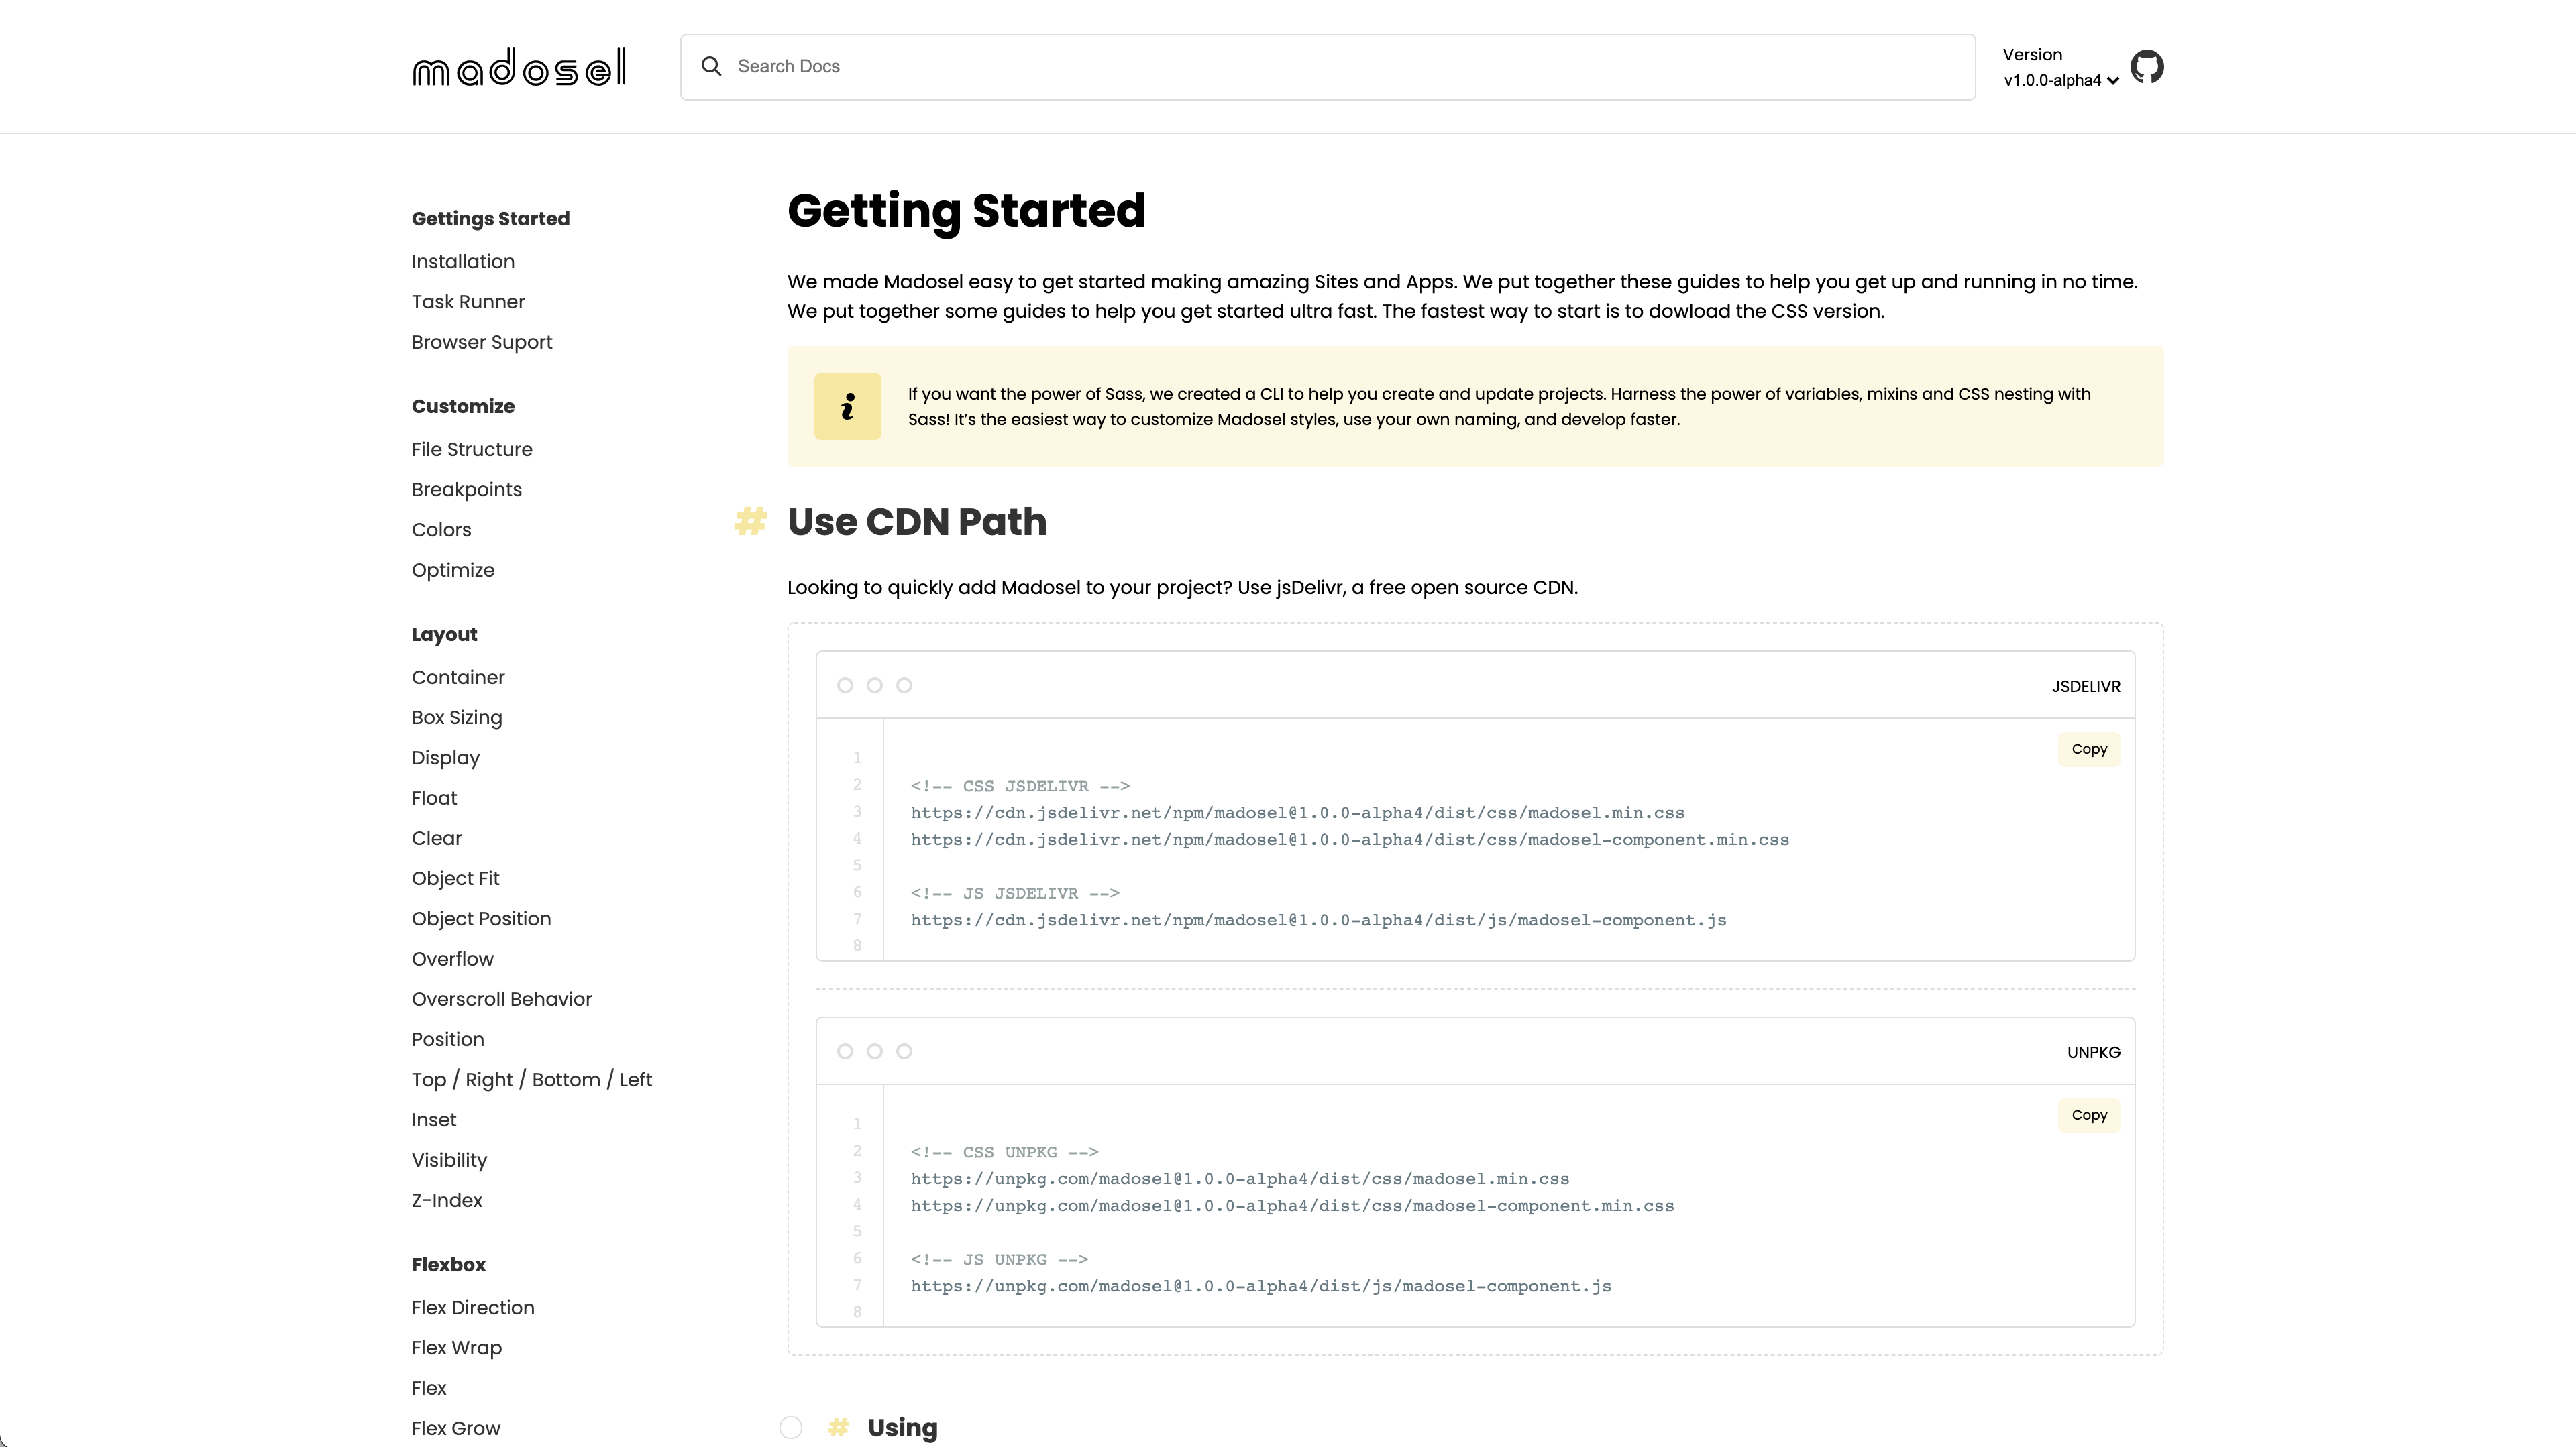The width and height of the screenshot is (2576, 1447).
Task: Click the jsdelivr madosel-component.js URL
Action: tap(1318, 919)
